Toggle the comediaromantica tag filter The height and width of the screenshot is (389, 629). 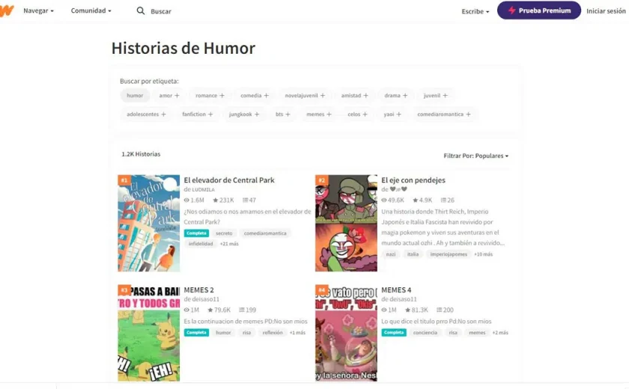tap(444, 114)
